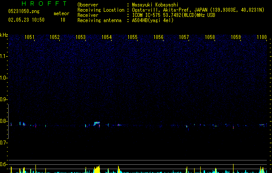
Task: Click the 1056 time marker
Action: (x=158, y=37)
